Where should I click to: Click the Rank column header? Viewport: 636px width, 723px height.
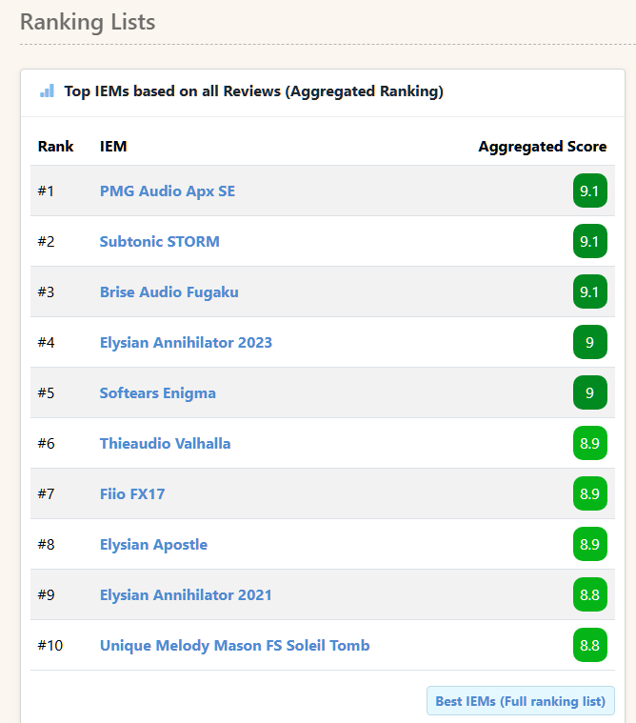(x=55, y=146)
